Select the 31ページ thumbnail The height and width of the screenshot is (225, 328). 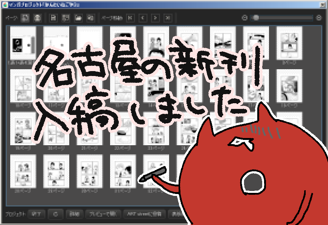tap(123, 171)
